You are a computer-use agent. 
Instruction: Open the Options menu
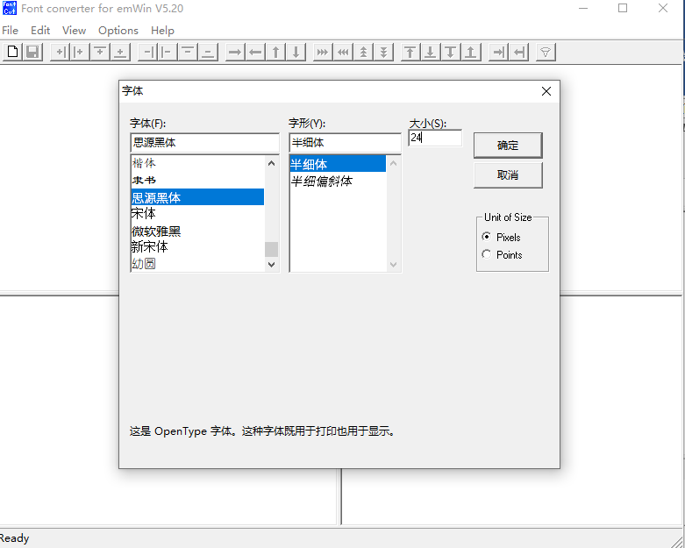(x=118, y=31)
